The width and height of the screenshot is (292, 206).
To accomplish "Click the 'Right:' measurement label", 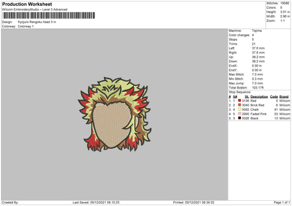I will [x=233, y=52].
